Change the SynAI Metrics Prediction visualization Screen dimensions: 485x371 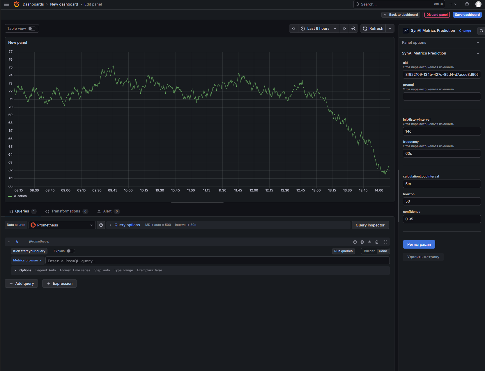(465, 31)
